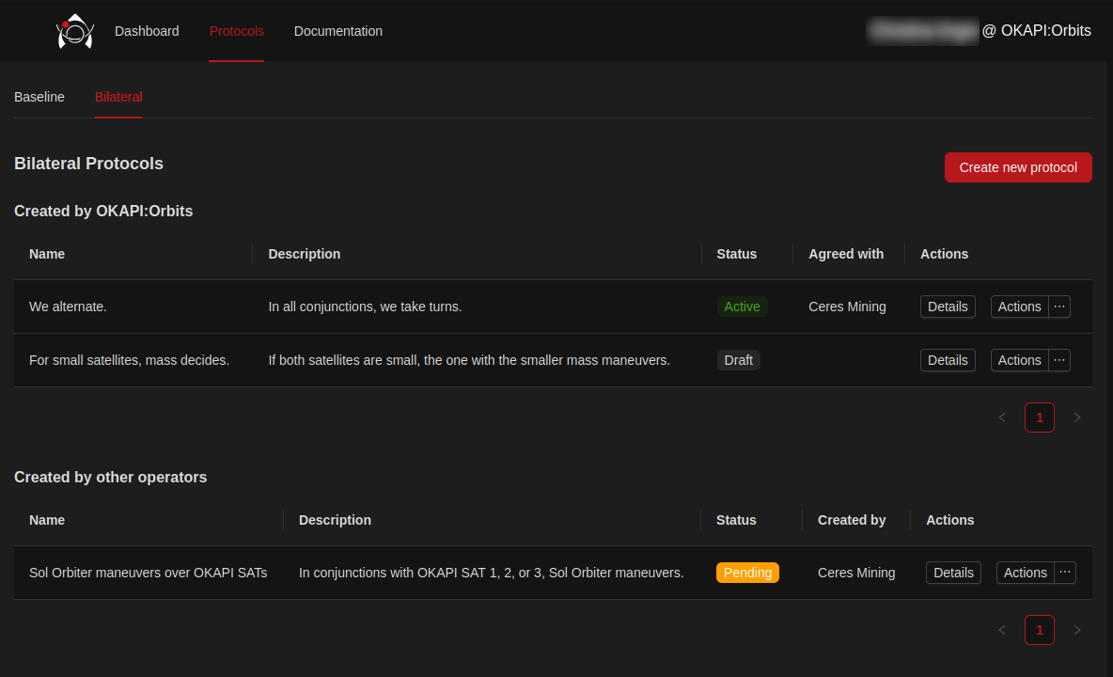Click Ceres Mining in Created by column
The width and height of the screenshot is (1113, 677).
[x=856, y=573]
